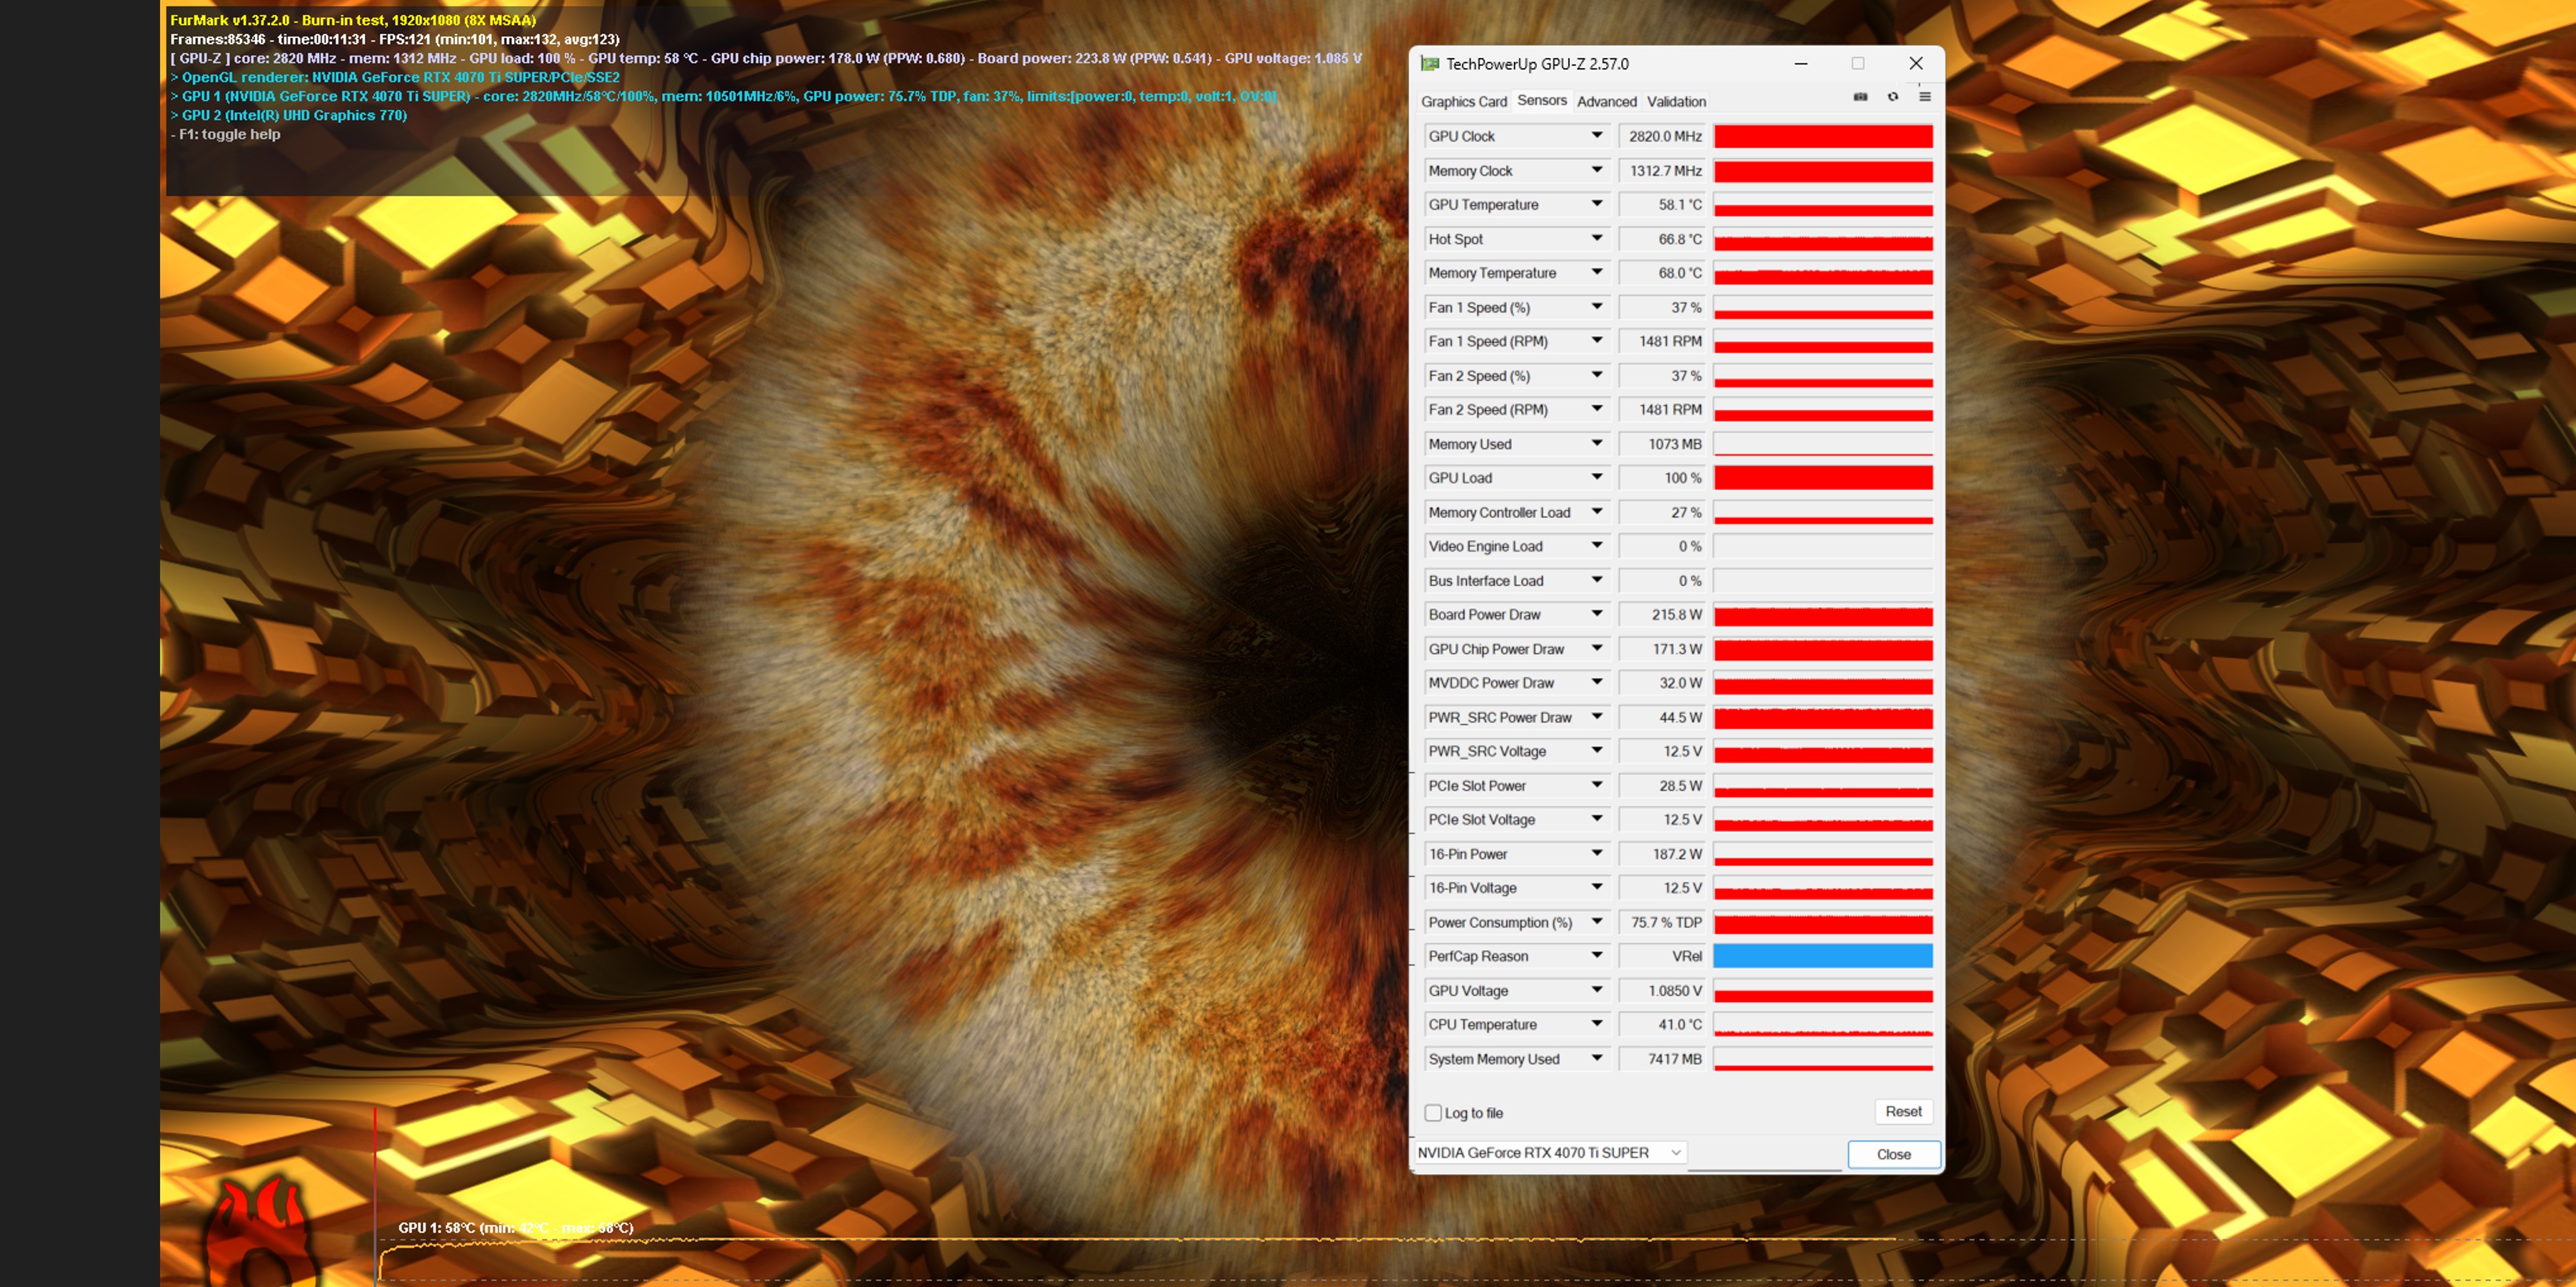The width and height of the screenshot is (2576, 1287).
Task: Minimize the GPU-Z window
Action: (1800, 63)
